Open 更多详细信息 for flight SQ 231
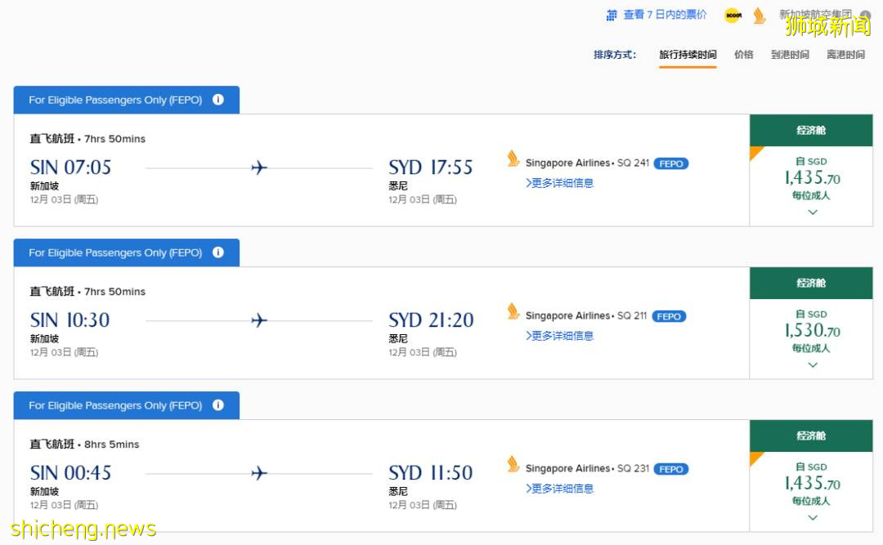This screenshot has height=545, width=883. 561,489
